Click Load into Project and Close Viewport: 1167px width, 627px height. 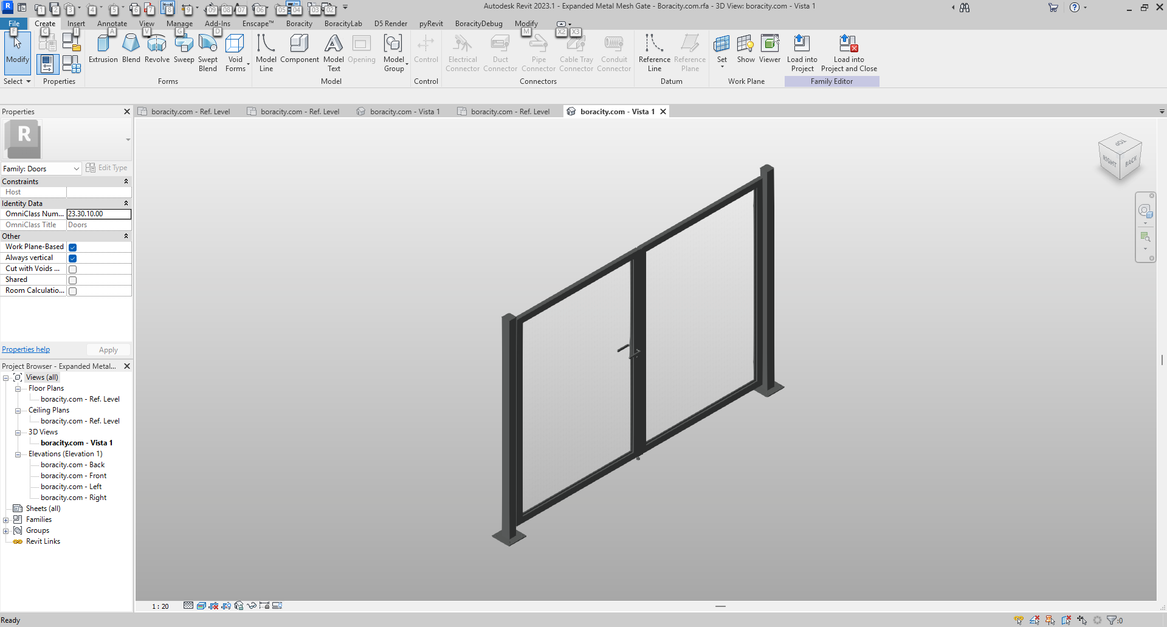(849, 53)
